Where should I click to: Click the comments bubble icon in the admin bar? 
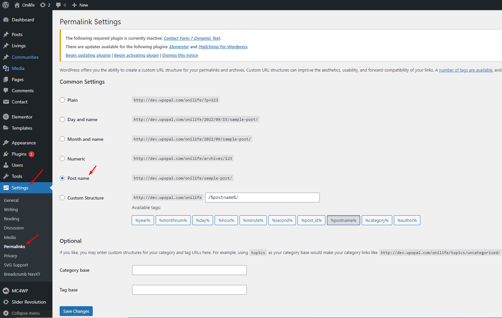[58, 5]
